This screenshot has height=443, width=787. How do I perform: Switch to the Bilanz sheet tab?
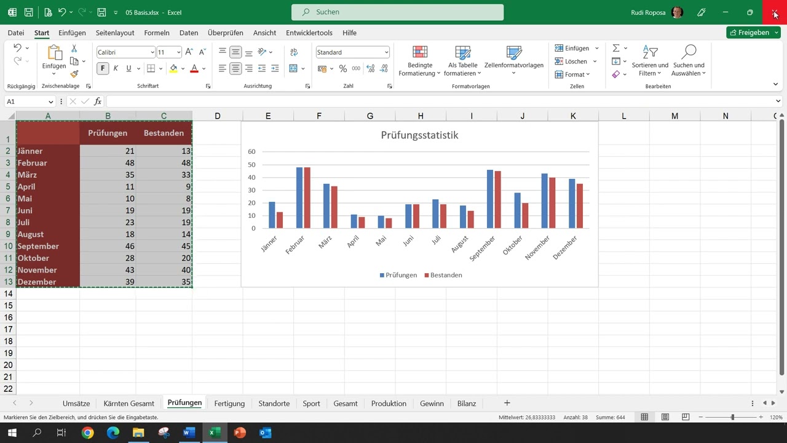pyautogui.click(x=467, y=404)
